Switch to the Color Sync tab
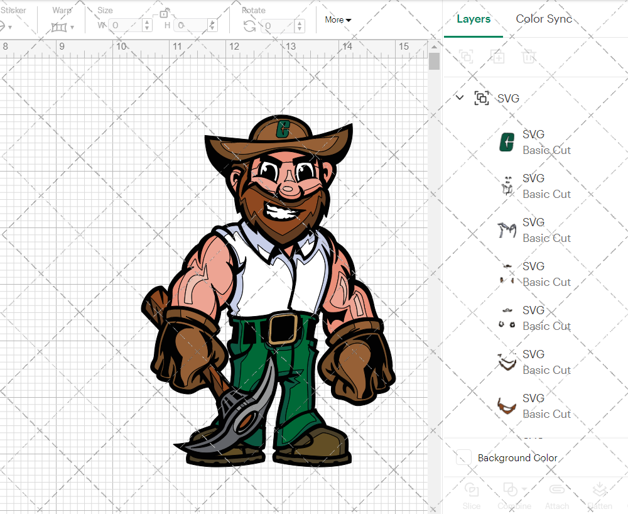 click(x=544, y=19)
